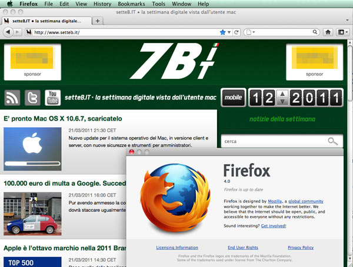The image size is (353, 267).
Task: Switch to the setteB.IT tab
Action: coord(47,21)
